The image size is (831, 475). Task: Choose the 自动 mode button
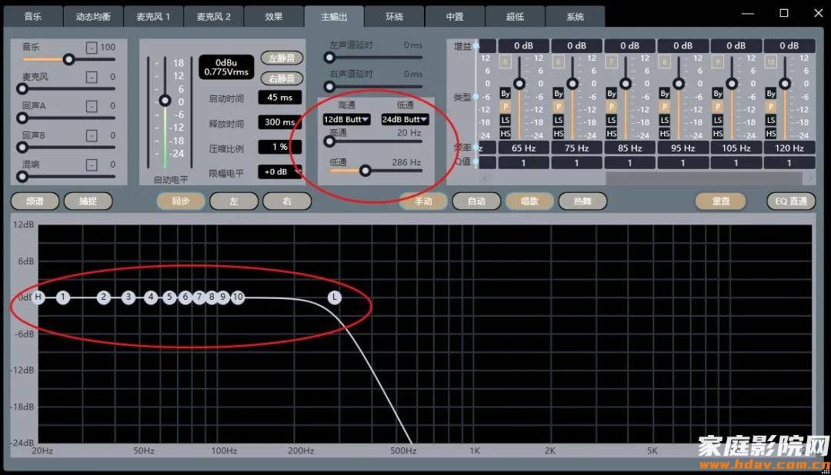click(476, 201)
